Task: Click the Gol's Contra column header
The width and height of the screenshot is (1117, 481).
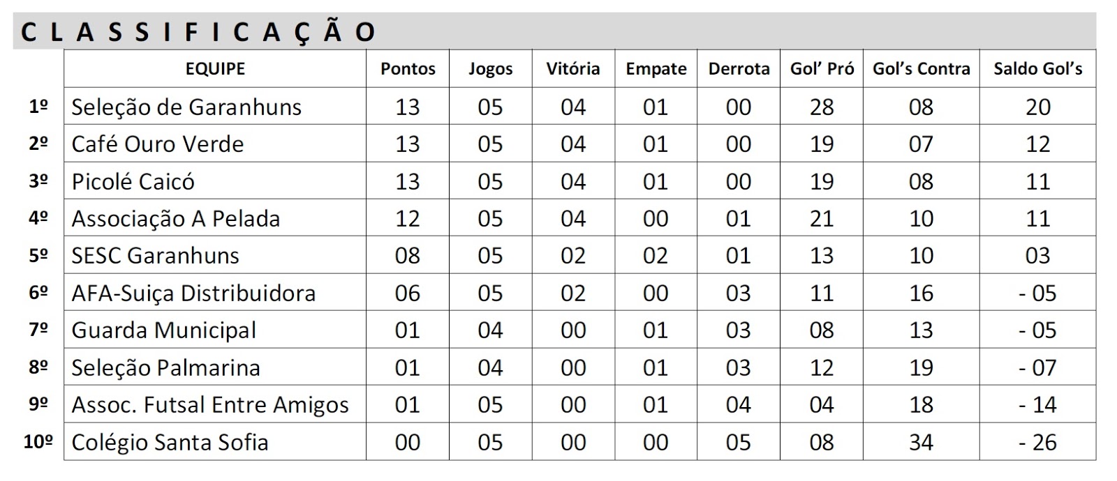Action: tap(921, 68)
